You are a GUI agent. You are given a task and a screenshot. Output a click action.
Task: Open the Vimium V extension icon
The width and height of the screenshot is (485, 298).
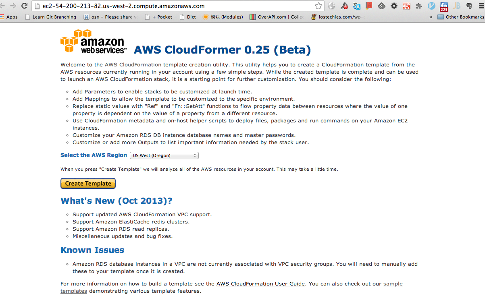coord(431,6)
